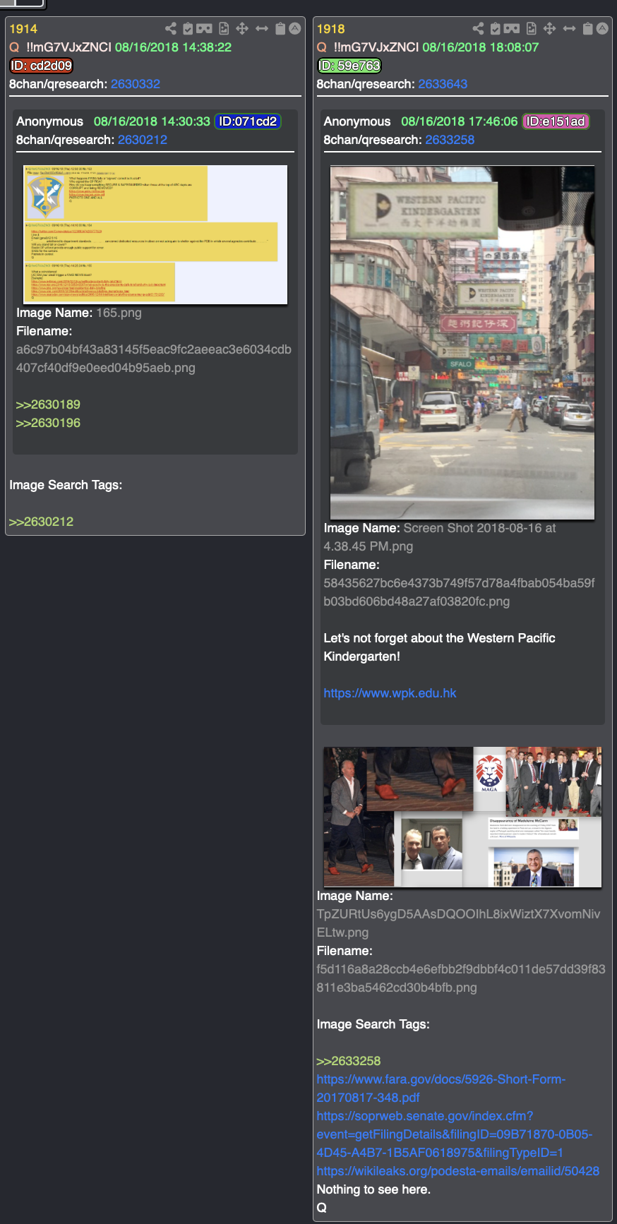Click the share icon on post 1918

coord(478,28)
